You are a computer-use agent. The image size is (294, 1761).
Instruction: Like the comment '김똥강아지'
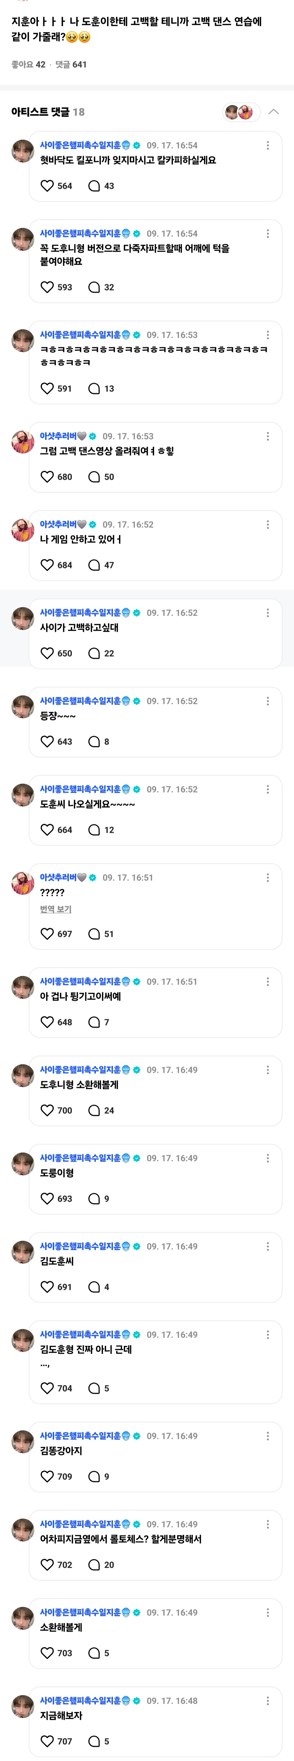click(47, 1477)
